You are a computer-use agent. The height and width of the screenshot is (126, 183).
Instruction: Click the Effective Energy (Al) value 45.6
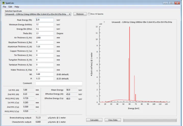(x=72, y=94)
